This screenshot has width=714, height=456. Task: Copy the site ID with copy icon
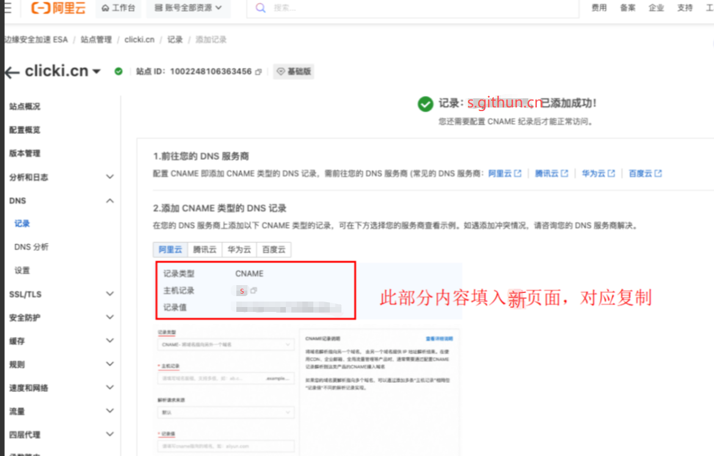[258, 72]
